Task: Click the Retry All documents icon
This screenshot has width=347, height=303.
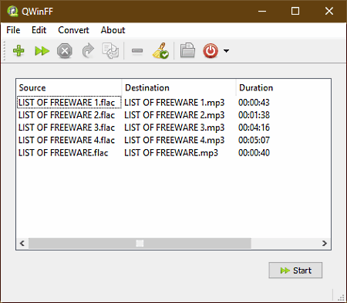Action: [x=110, y=51]
